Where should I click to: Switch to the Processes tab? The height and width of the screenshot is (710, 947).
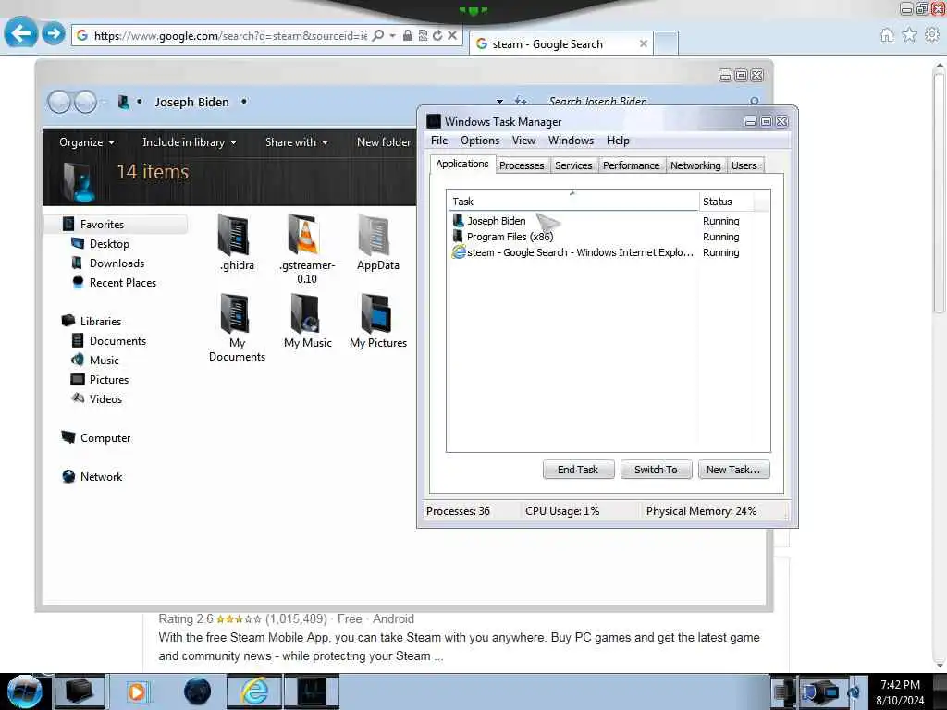click(x=522, y=165)
